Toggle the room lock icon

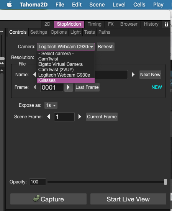(x=166, y=25)
